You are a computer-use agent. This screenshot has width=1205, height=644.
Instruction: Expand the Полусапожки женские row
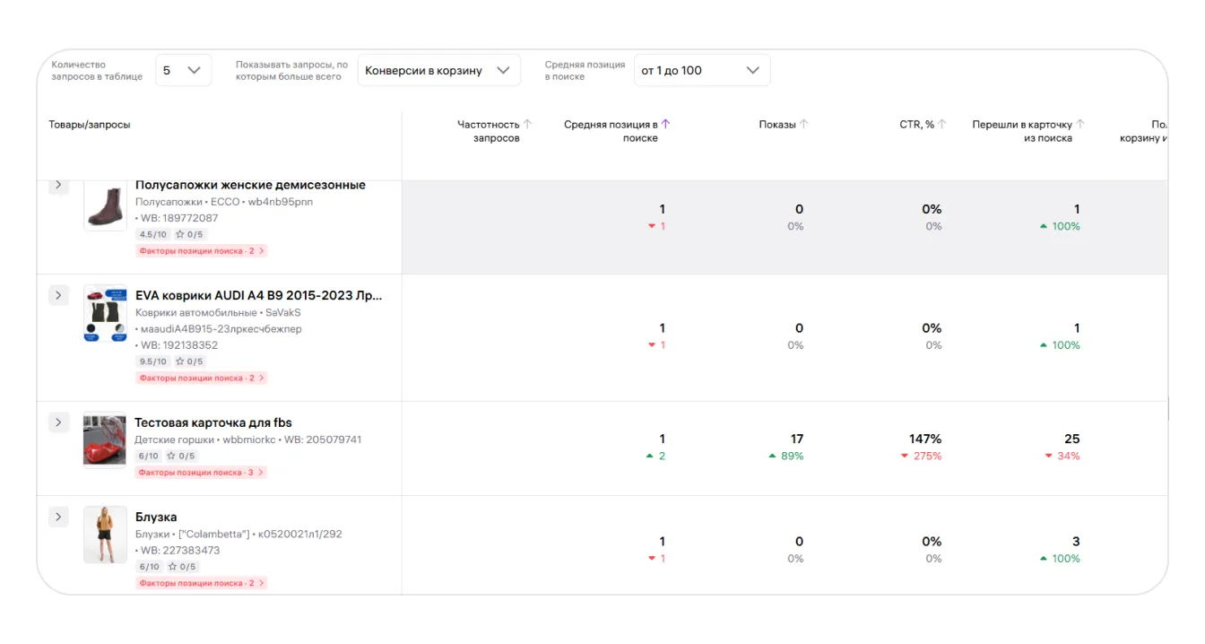tap(58, 185)
